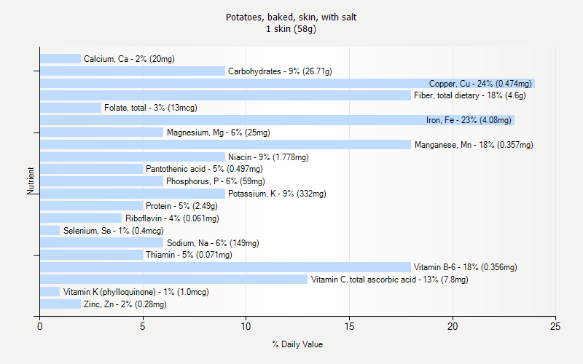Select the 'Carbohydrates - 9% (26.71g)' label

point(280,71)
